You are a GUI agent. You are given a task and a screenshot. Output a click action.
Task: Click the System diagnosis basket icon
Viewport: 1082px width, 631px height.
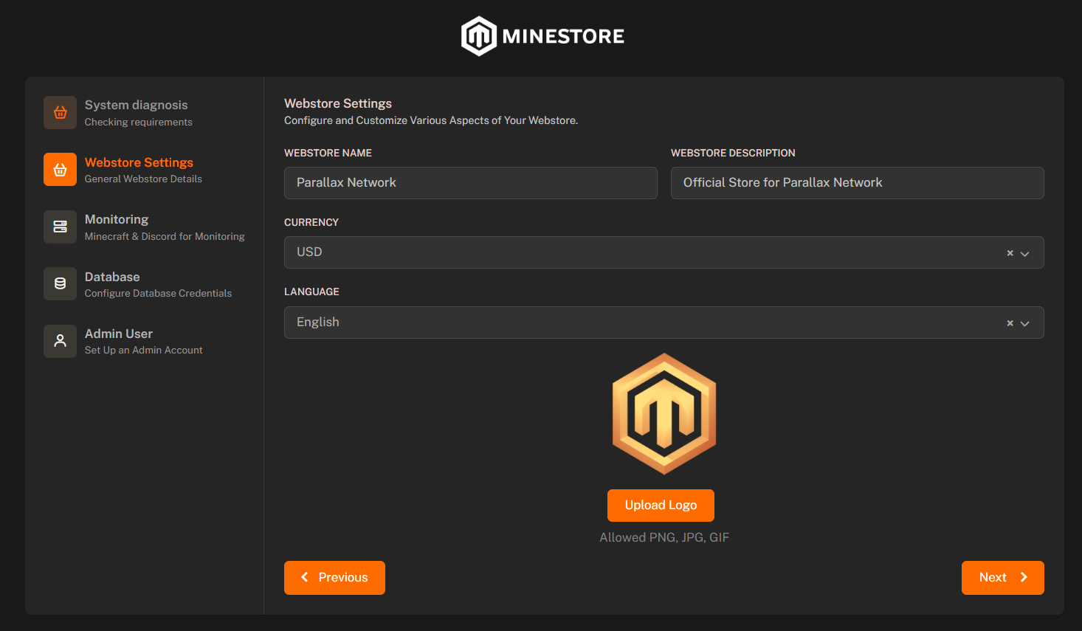point(60,112)
